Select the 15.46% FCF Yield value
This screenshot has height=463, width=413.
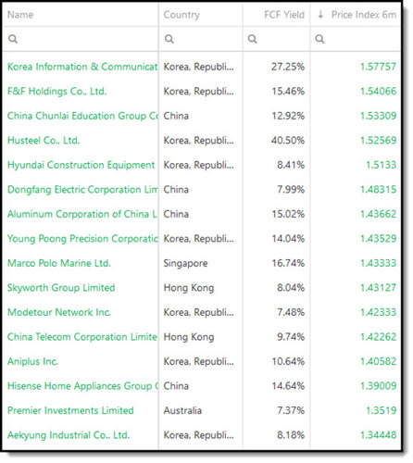pyautogui.click(x=288, y=92)
